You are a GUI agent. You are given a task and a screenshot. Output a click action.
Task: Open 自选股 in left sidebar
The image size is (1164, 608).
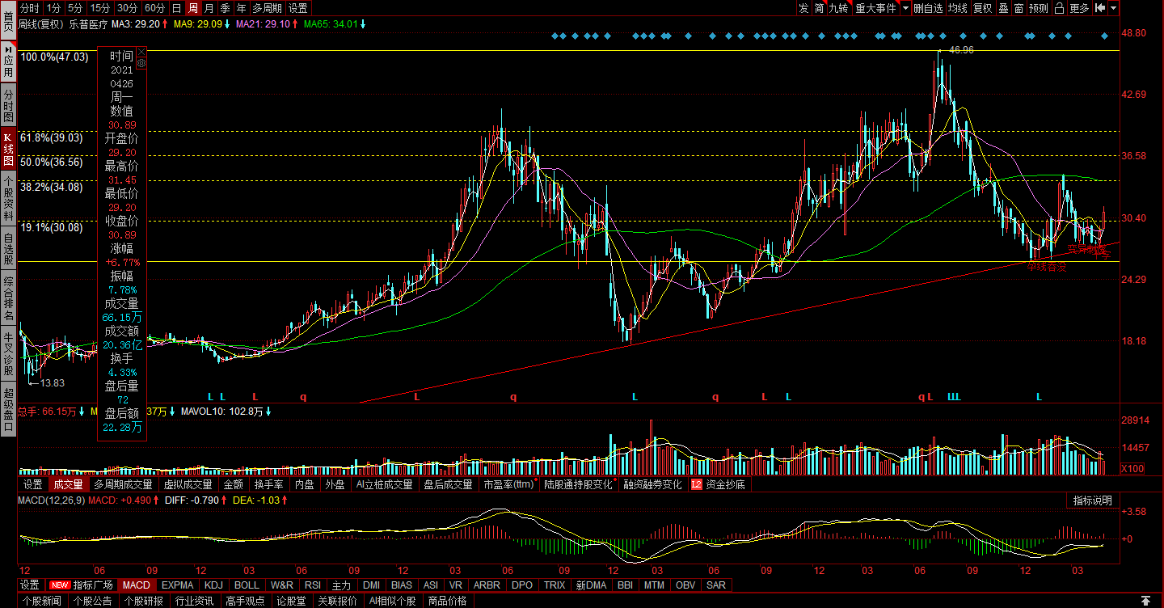tap(8, 249)
